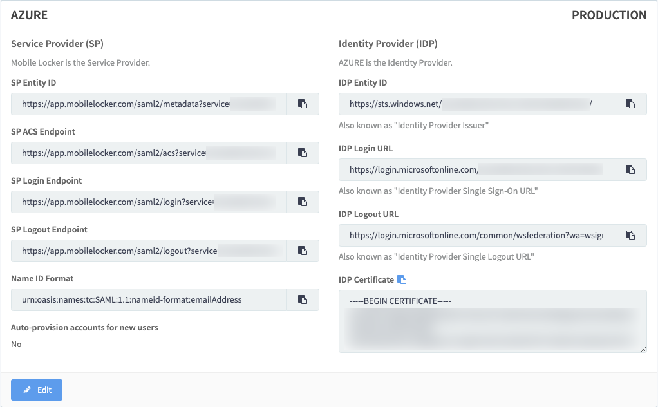Focus the IDP Entity ID field
Image resolution: width=658 pixels, height=407 pixels.
coord(476,104)
